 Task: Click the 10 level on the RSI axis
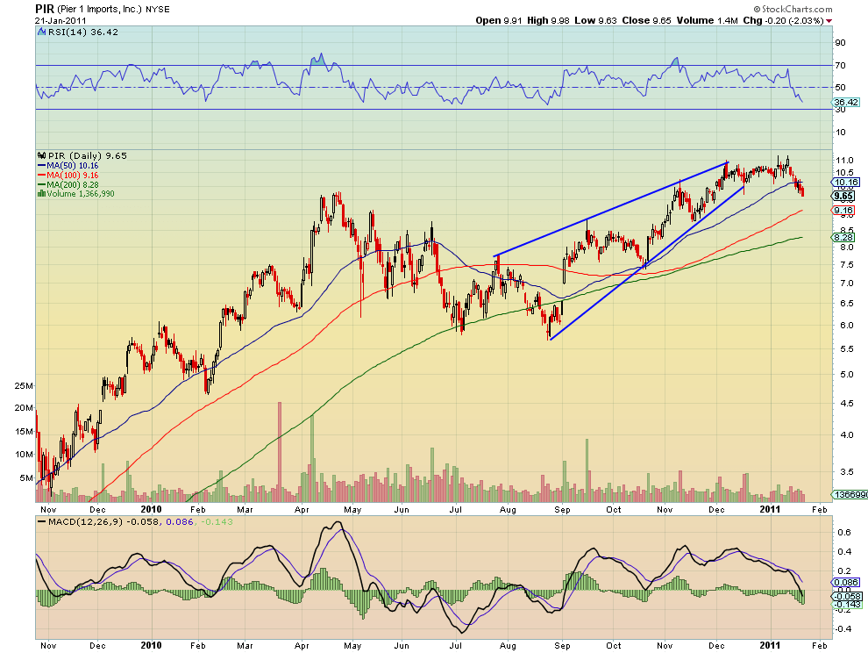[x=840, y=132]
